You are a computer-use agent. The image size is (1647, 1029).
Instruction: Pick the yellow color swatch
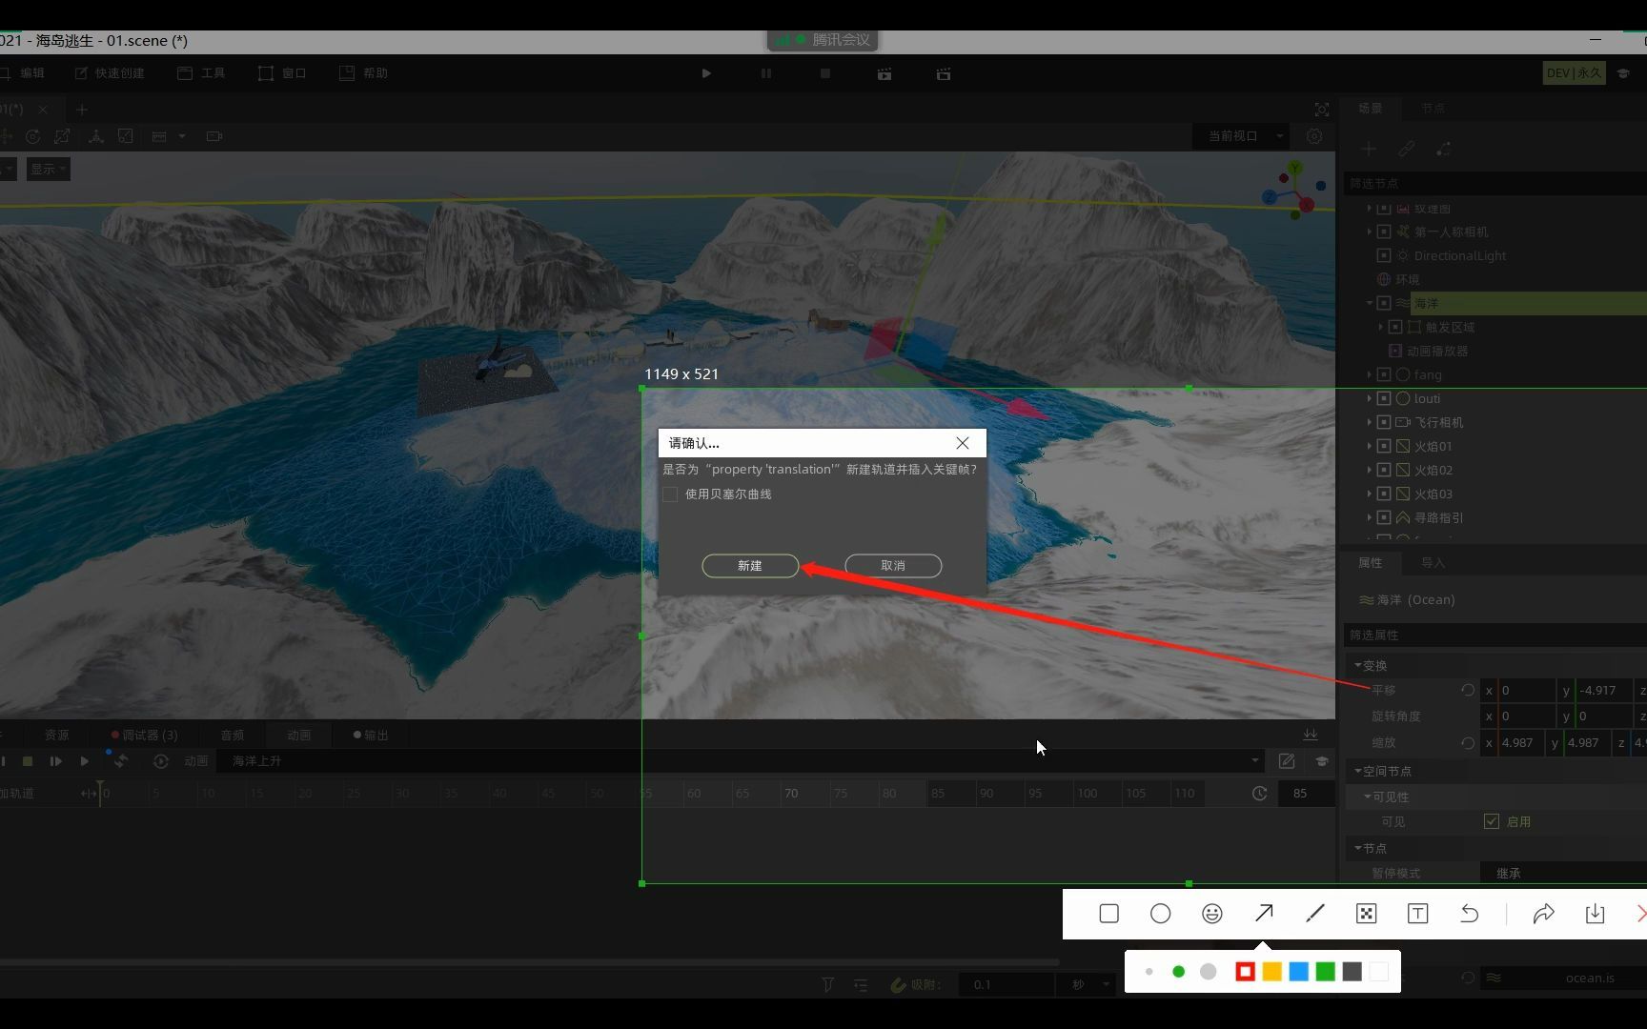tap(1271, 971)
